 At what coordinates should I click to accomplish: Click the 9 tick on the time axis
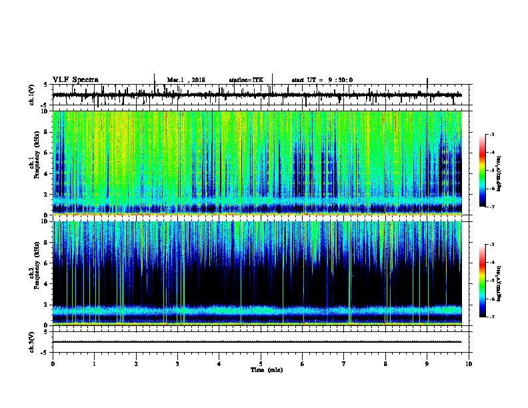point(427,364)
